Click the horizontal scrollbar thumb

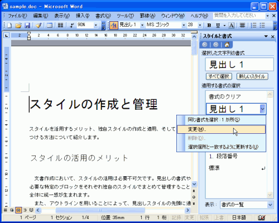click(100, 210)
